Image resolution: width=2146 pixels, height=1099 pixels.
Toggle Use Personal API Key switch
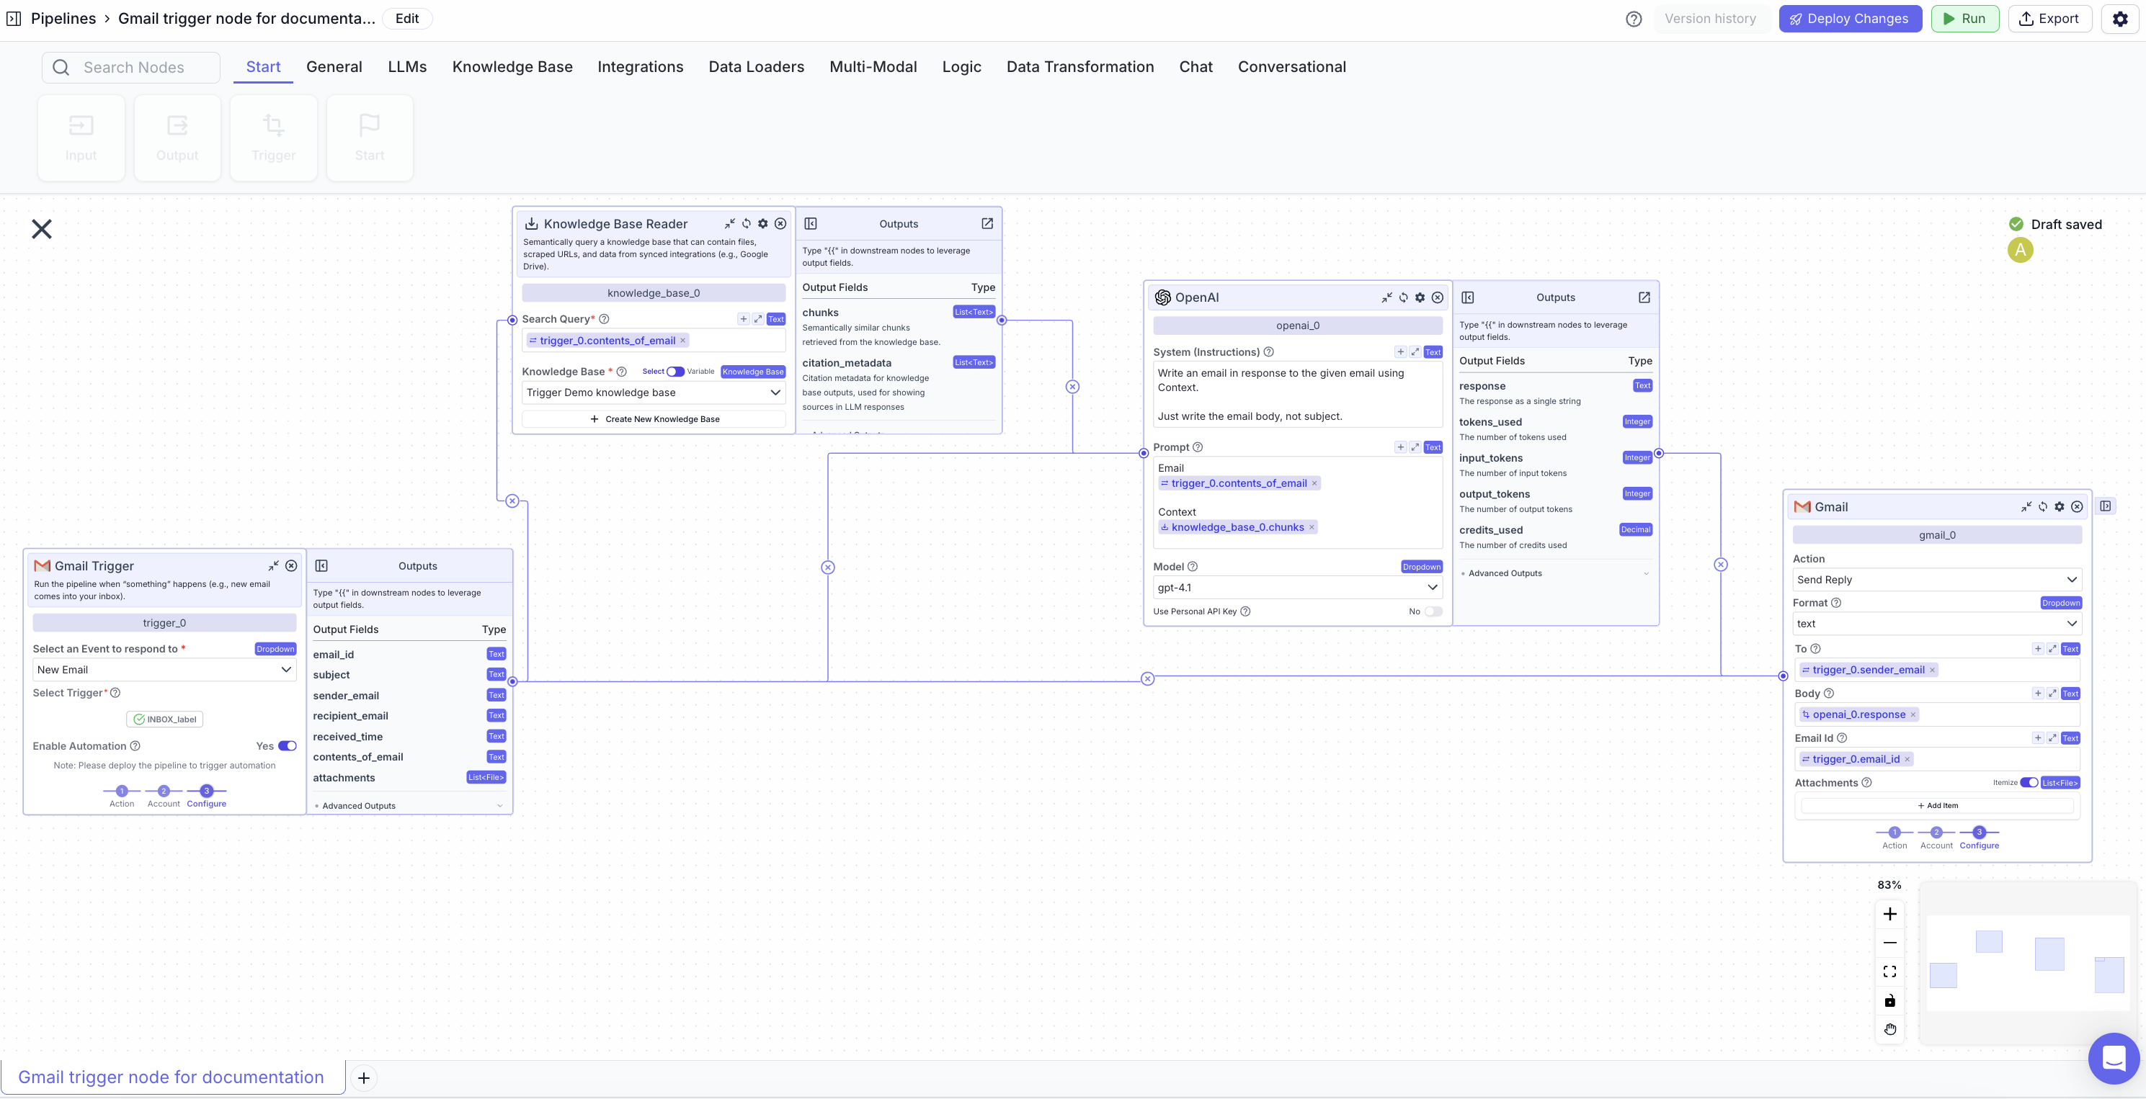1433,612
